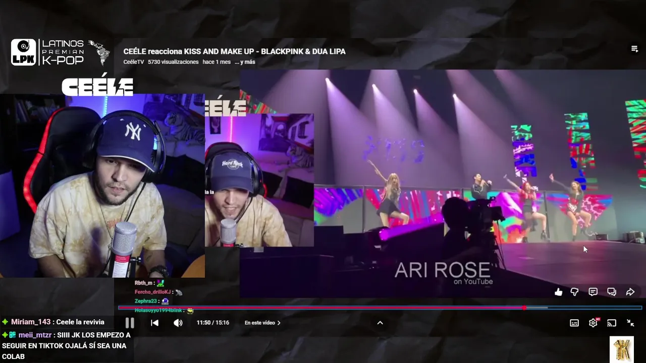Image resolution: width=646 pixels, height=363 pixels.
Task: Open the playlist queue icon
Action: 634,49
